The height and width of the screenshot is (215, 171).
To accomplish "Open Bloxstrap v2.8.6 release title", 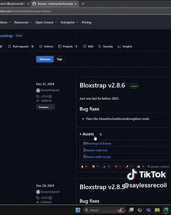I will 102,85.
